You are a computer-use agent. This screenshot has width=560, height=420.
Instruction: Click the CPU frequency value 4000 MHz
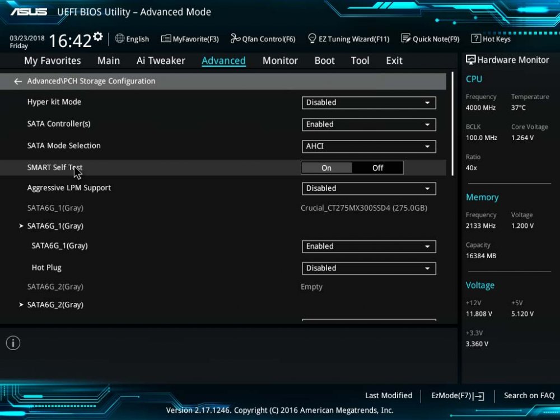tap(480, 108)
